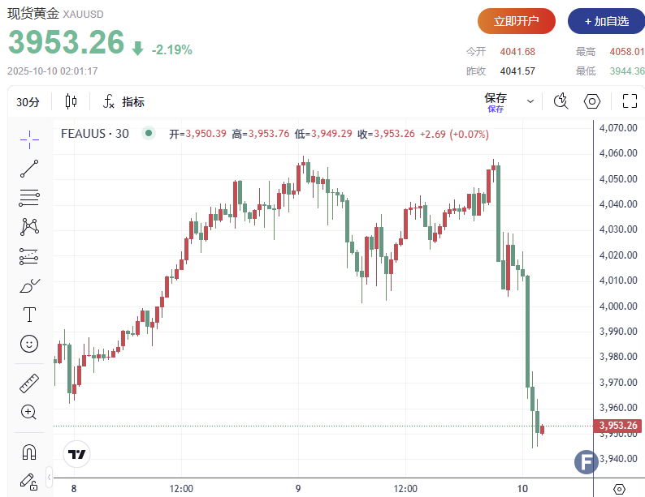The width and height of the screenshot is (645, 497).
Task: Click the 立即开户 button
Action: click(516, 21)
